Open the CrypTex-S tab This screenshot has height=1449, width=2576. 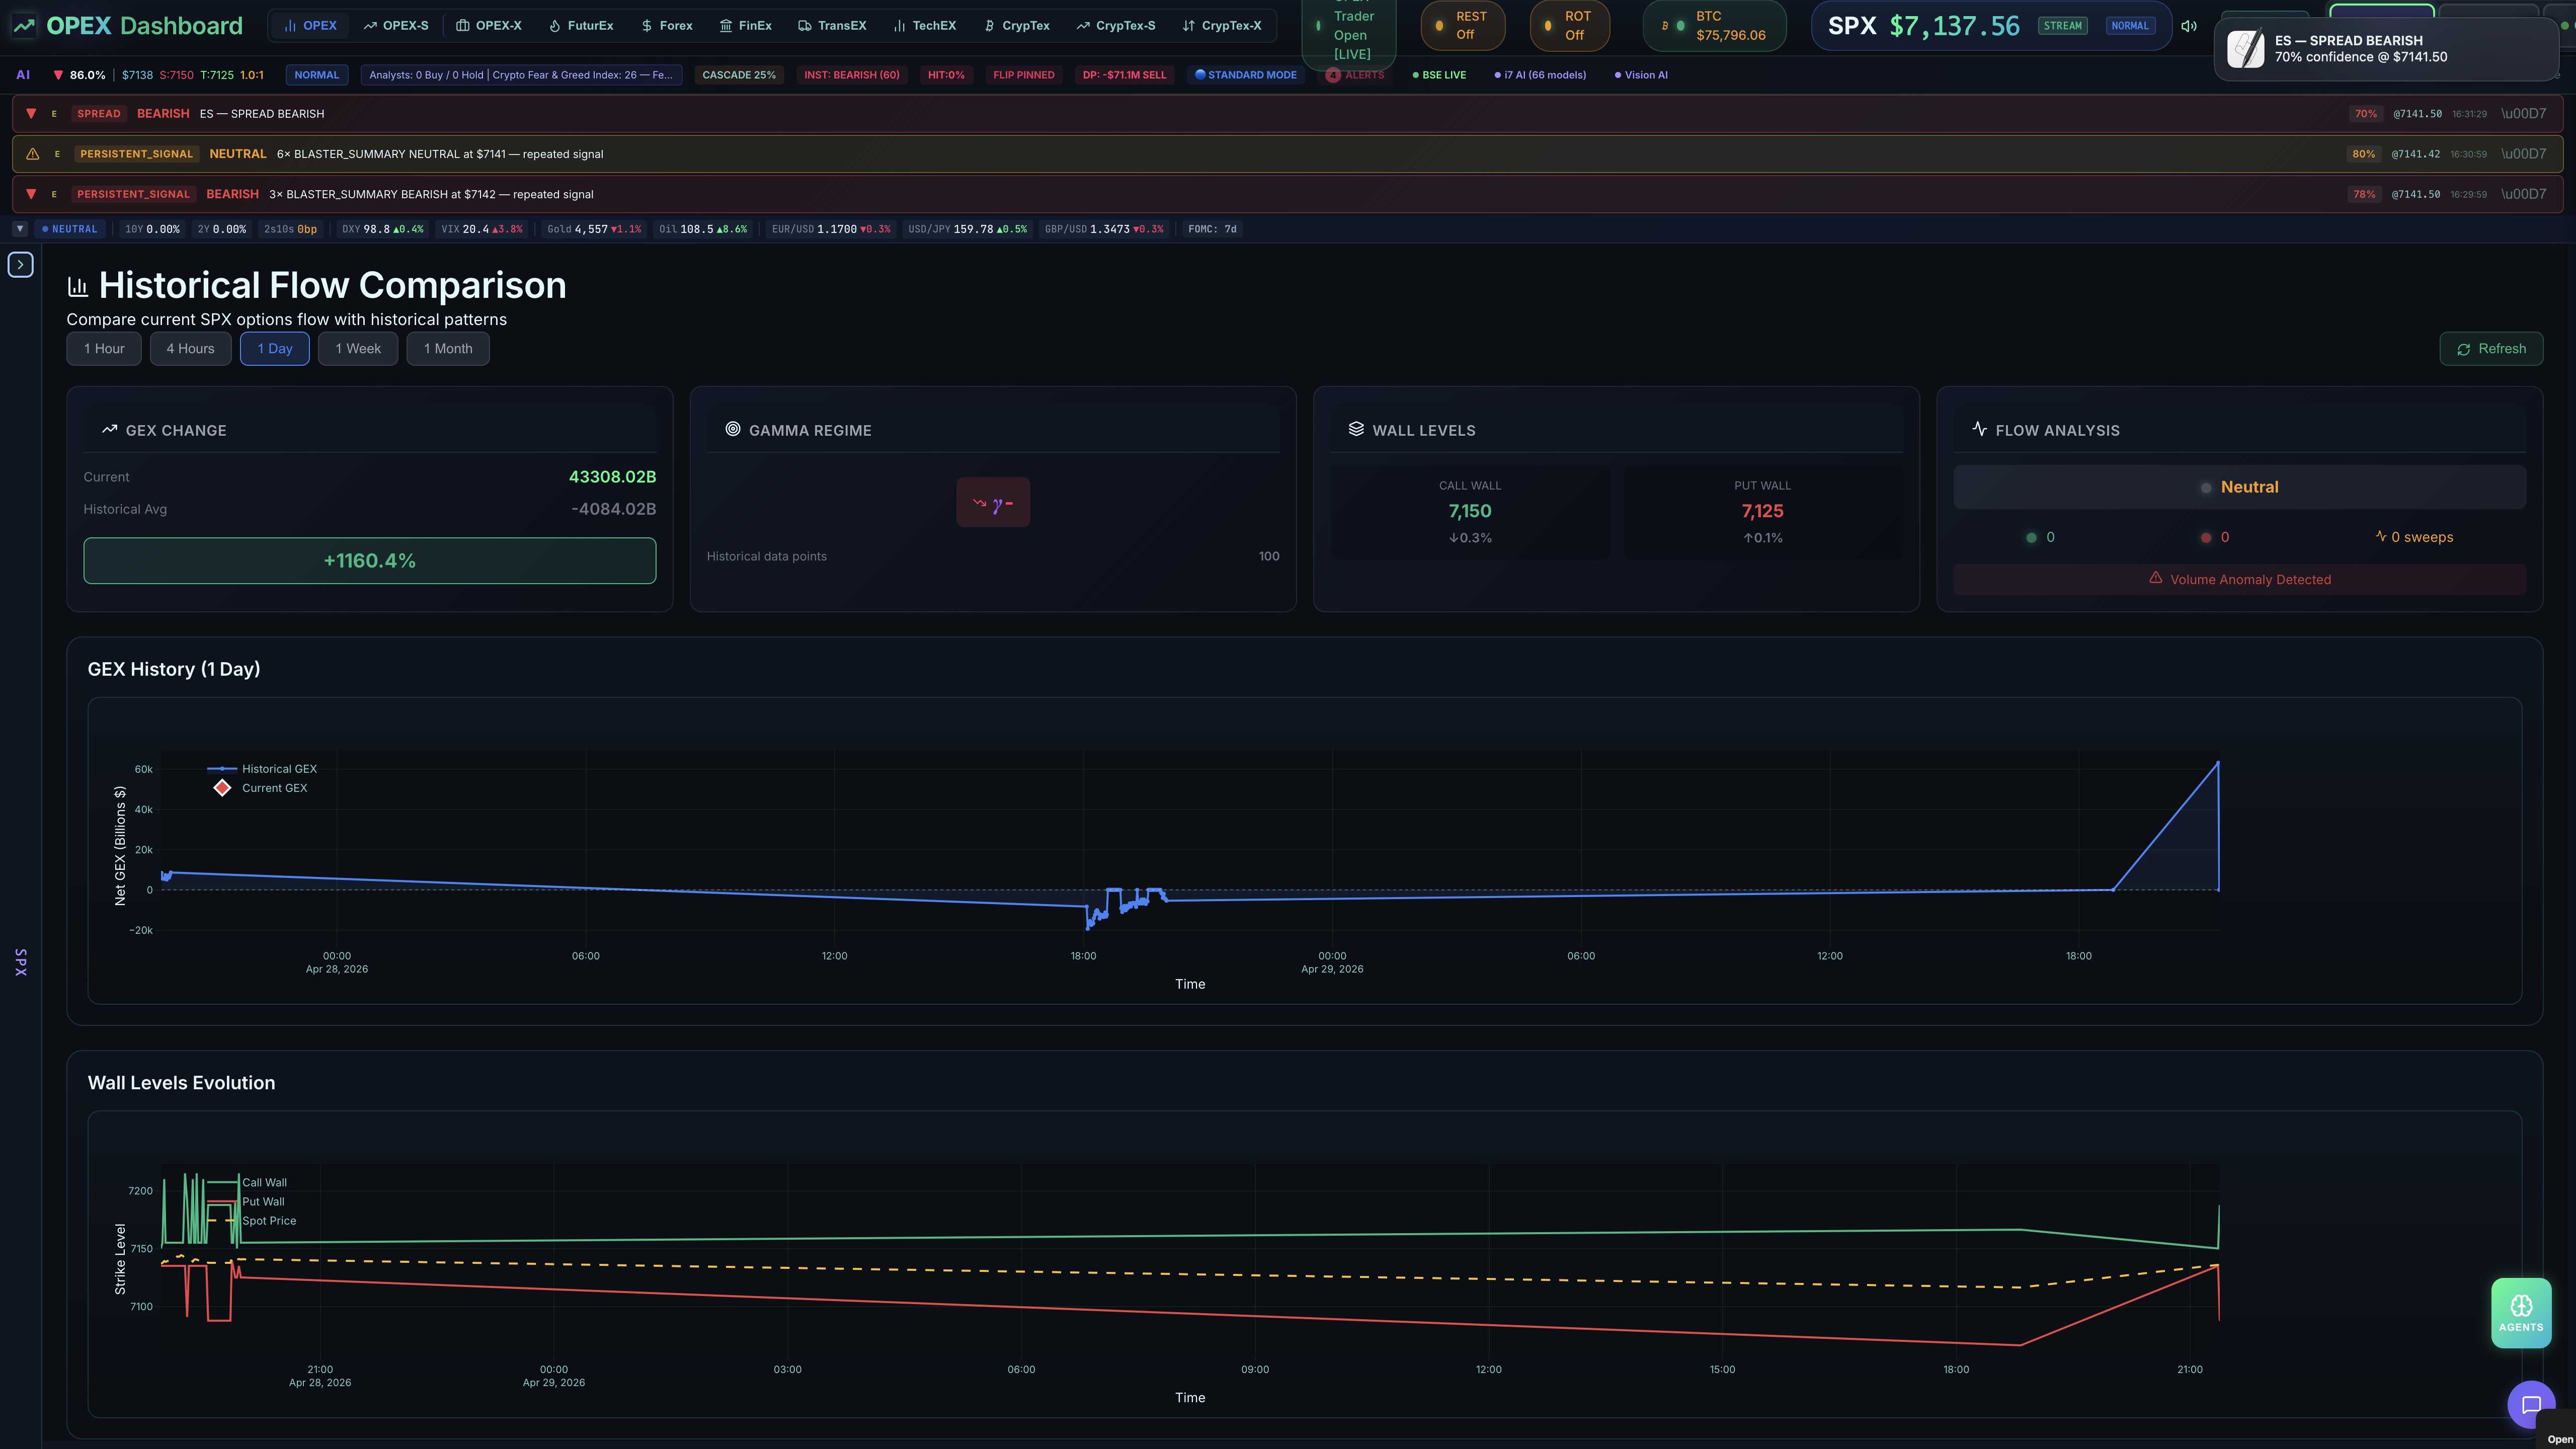[1116, 26]
